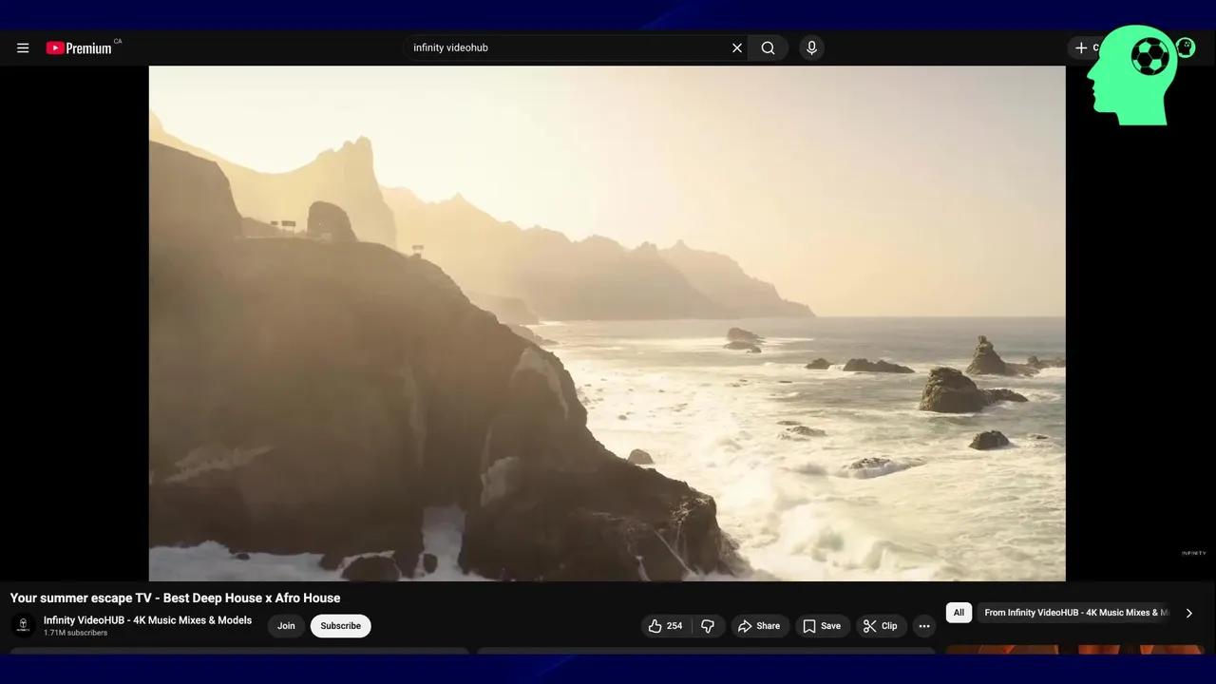The width and height of the screenshot is (1216, 684).
Task: Open the hamburger guide menu
Action: [23, 47]
